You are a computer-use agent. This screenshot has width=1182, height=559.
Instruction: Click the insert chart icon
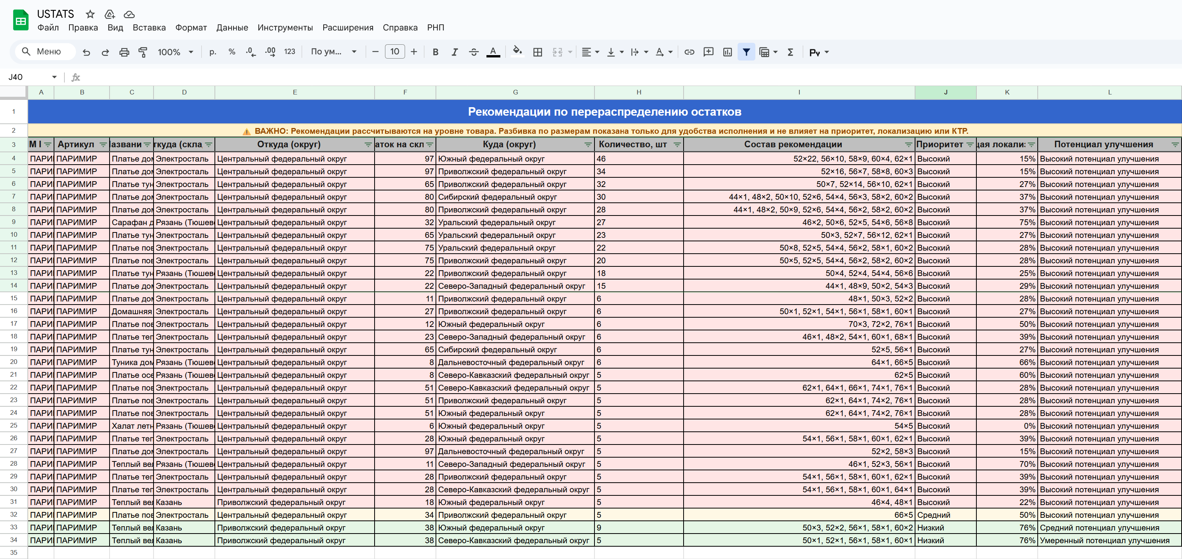[x=727, y=52]
